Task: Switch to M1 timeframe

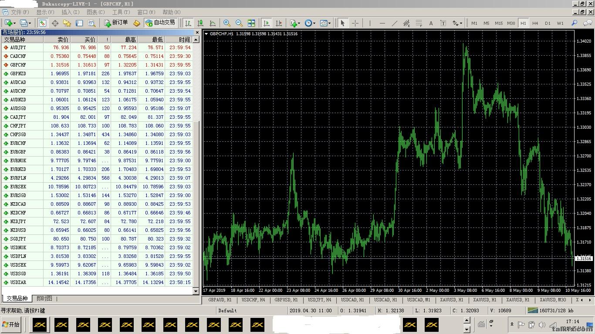Action: coord(474,23)
